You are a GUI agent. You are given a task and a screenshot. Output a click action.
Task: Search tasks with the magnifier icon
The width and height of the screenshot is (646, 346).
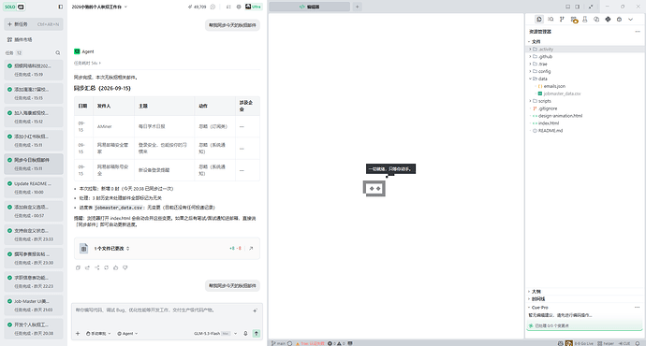[x=58, y=52]
